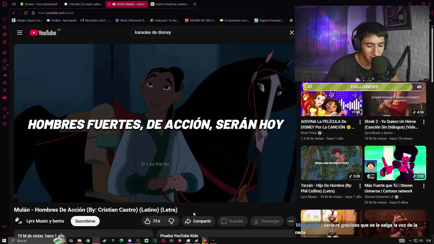Click the Descargar button
434x244 pixels.
[x=267, y=221]
